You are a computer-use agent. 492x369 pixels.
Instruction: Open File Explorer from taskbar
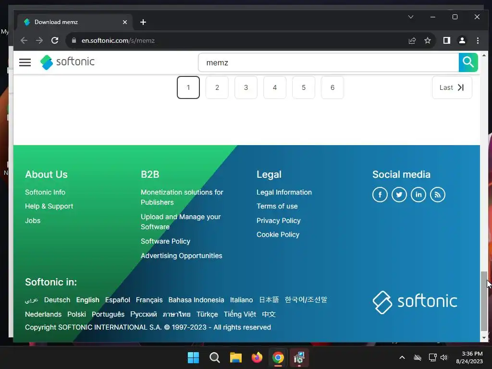click(235, 357)
